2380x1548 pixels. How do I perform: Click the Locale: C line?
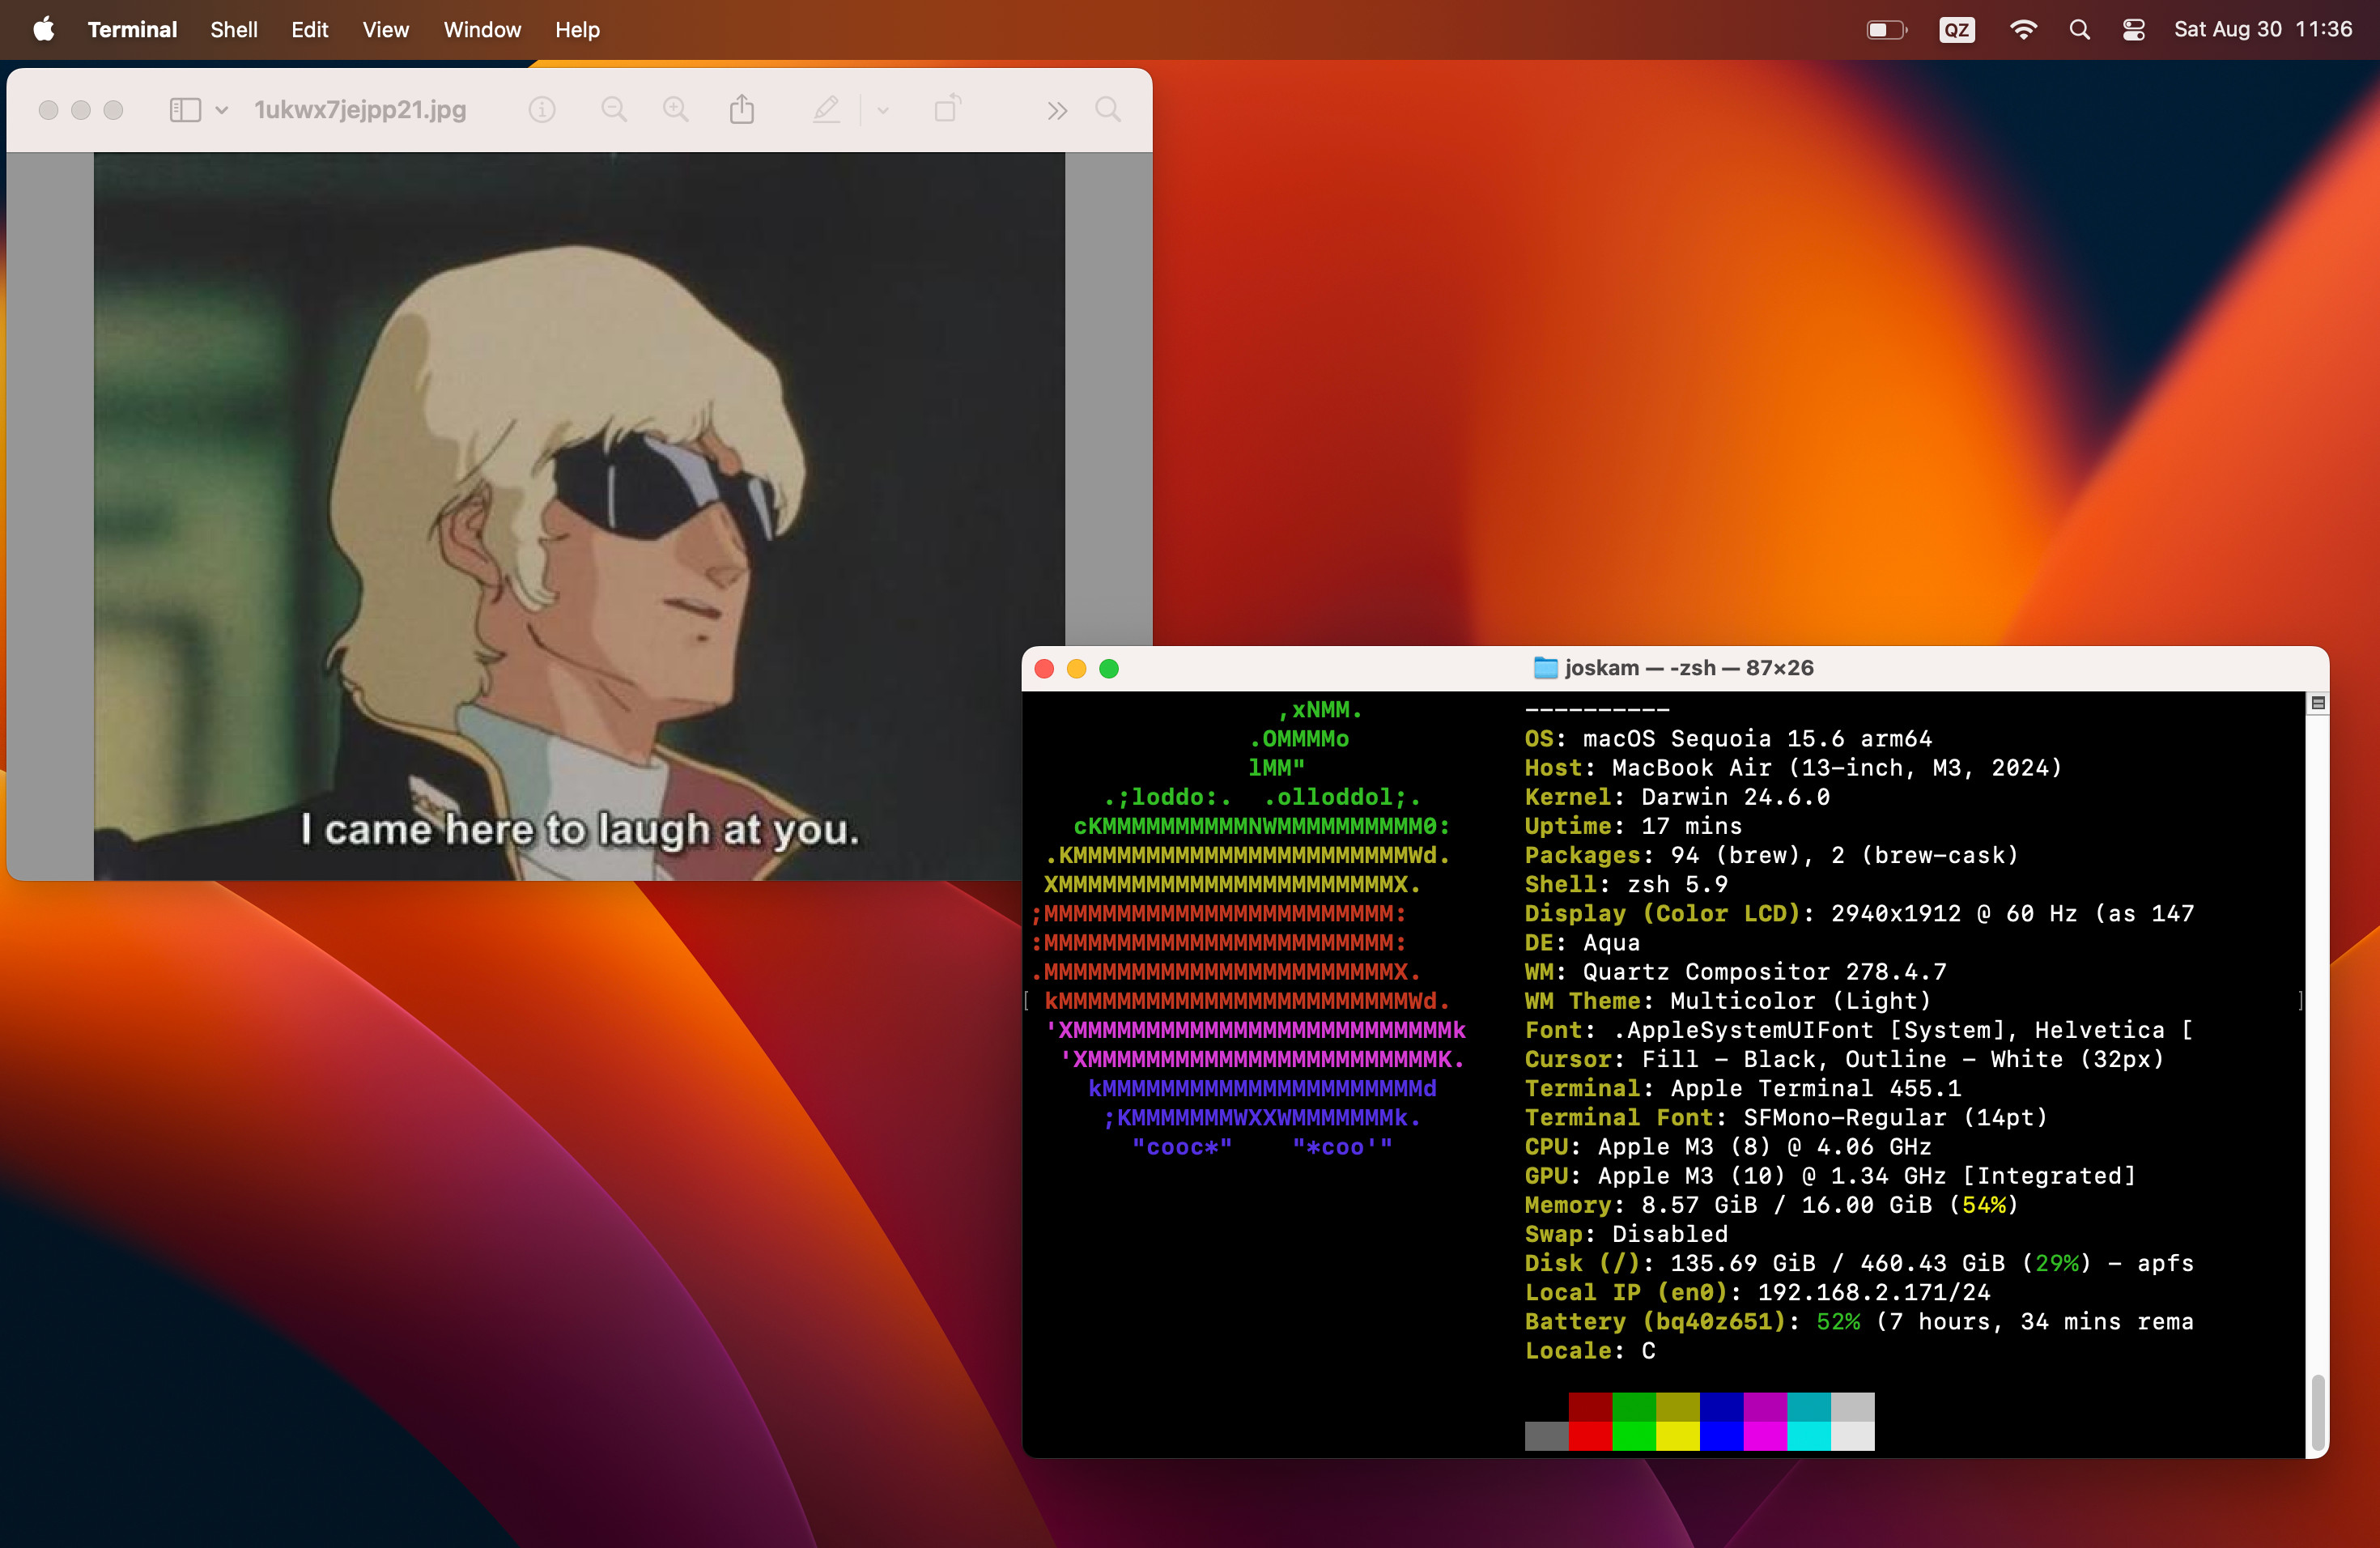click(x=1590, y=1350)
